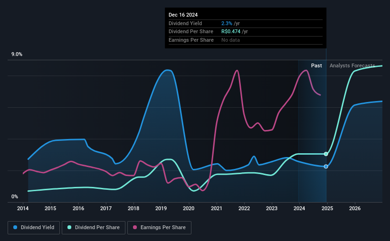Click the '2.3%' dividend yield value
The width and height of the screenshot is (390, 241).
[227, 23]
